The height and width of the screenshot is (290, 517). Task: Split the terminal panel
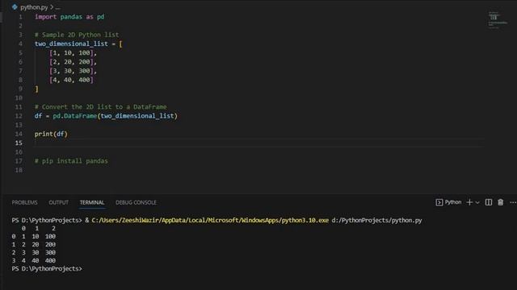pyautogui.click(x=489, y=202)
